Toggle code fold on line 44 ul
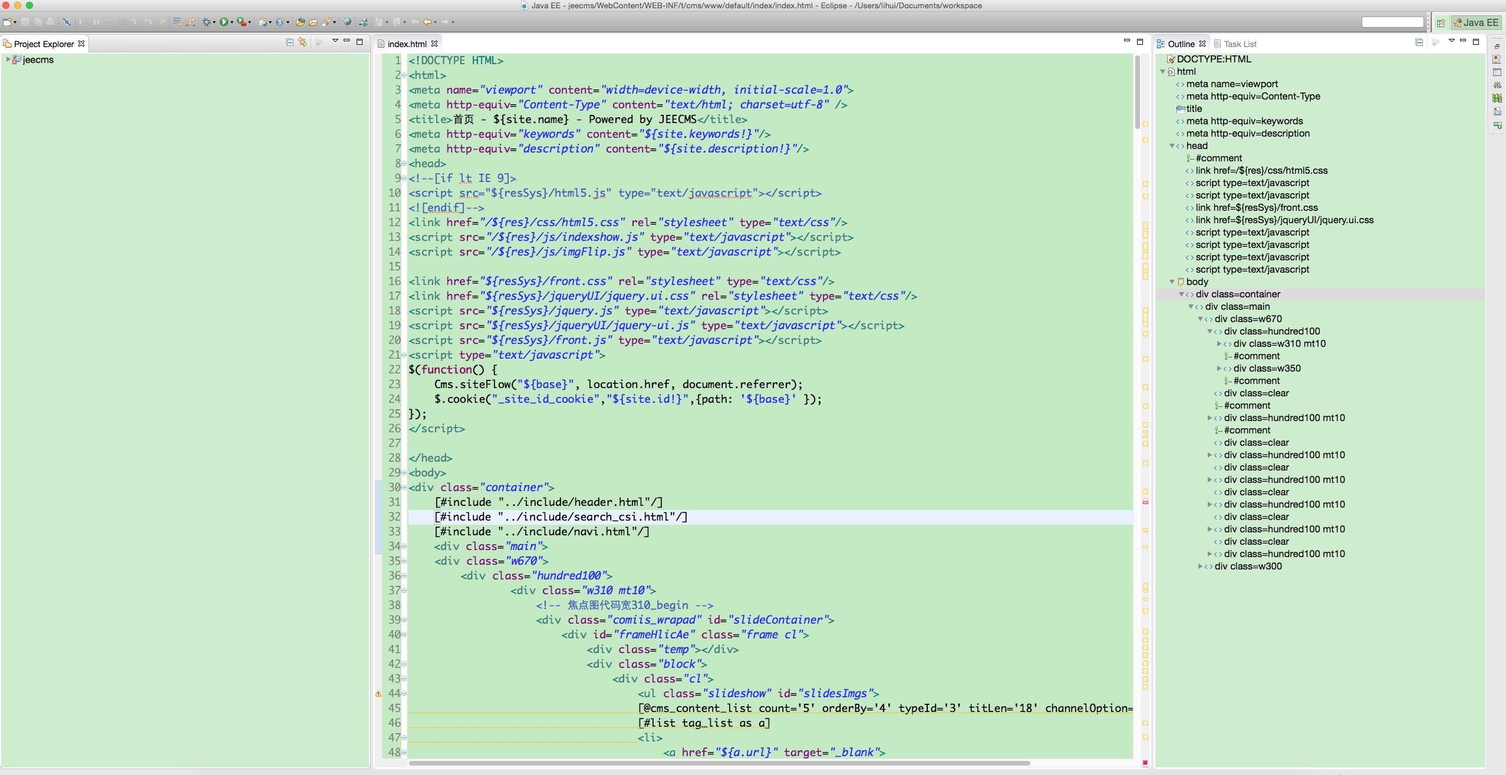This screenshot has width=1506, height=775. click(404, 694)
